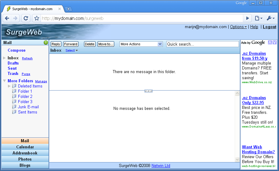Open the Options menu
The height and width of the screenshot is (171, 279).
click(238, 27)
